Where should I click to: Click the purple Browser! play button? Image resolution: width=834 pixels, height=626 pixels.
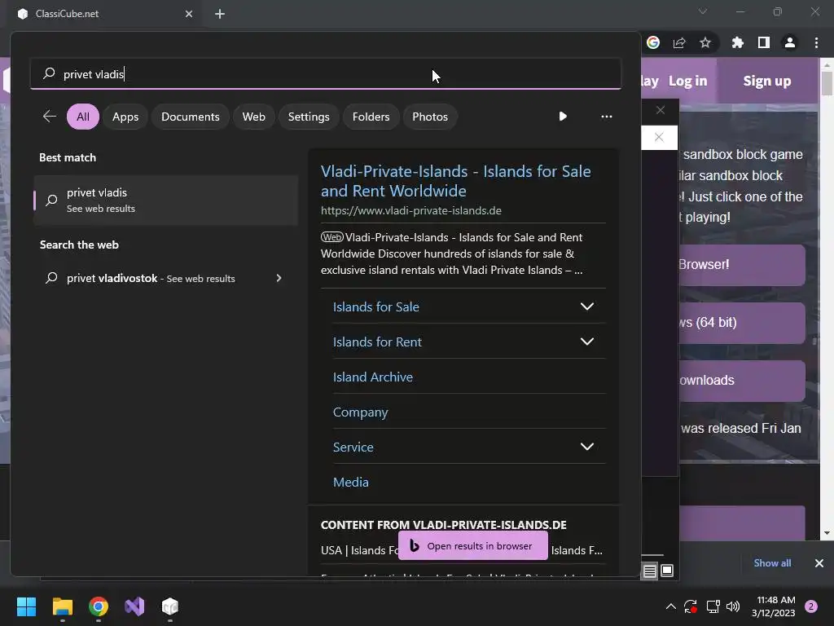point(741,265)
